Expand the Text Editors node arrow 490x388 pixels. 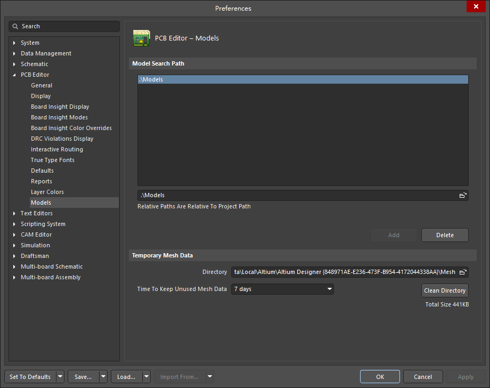click(x=14, y=213)
